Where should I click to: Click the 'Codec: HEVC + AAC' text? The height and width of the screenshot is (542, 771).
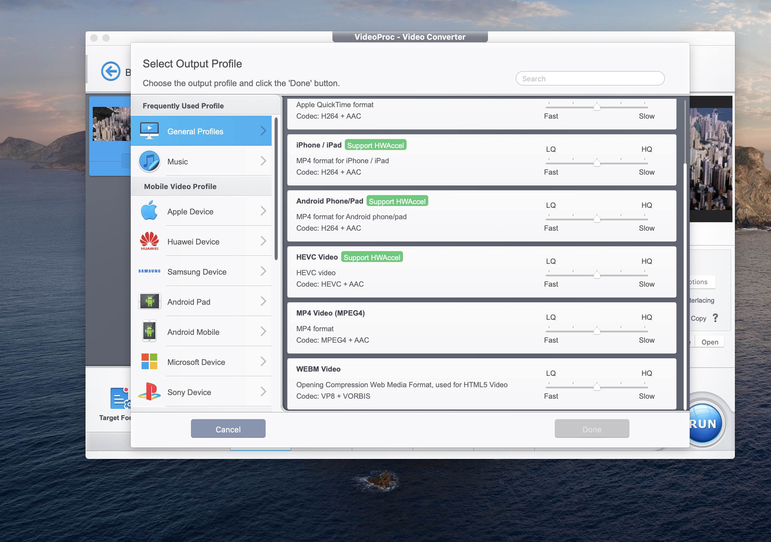pos(330,284)
